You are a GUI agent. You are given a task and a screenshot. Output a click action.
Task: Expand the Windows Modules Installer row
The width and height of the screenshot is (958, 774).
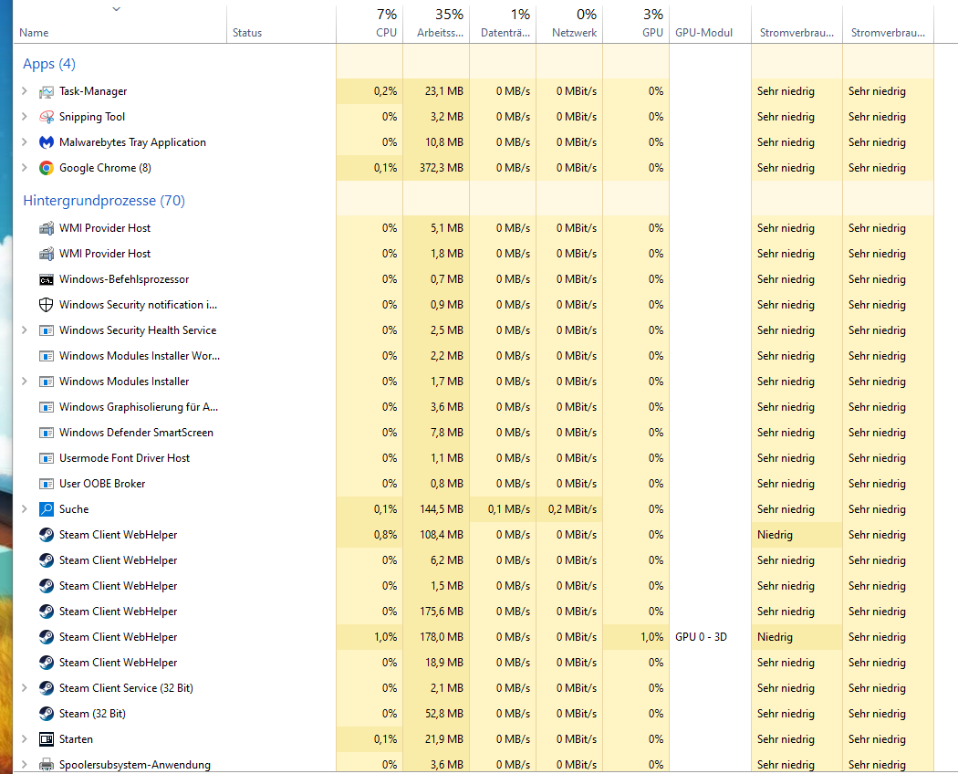click(25, 382)
